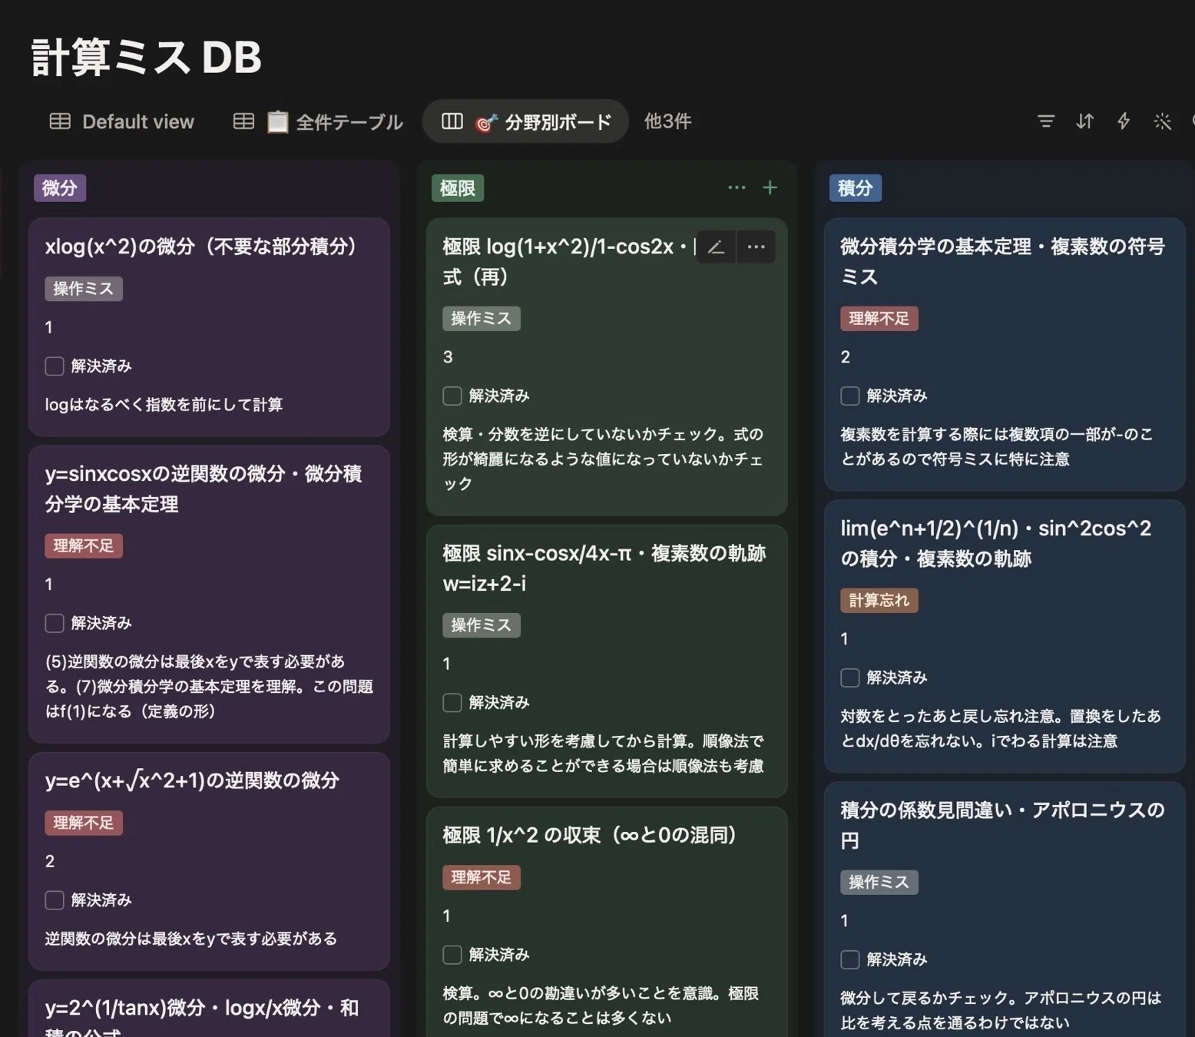The height and width of the screenshot is (1037, 1195).
Task: Click count value 2 on 微分積分学の基本定理・複素数 card
Action: [846, 357]
